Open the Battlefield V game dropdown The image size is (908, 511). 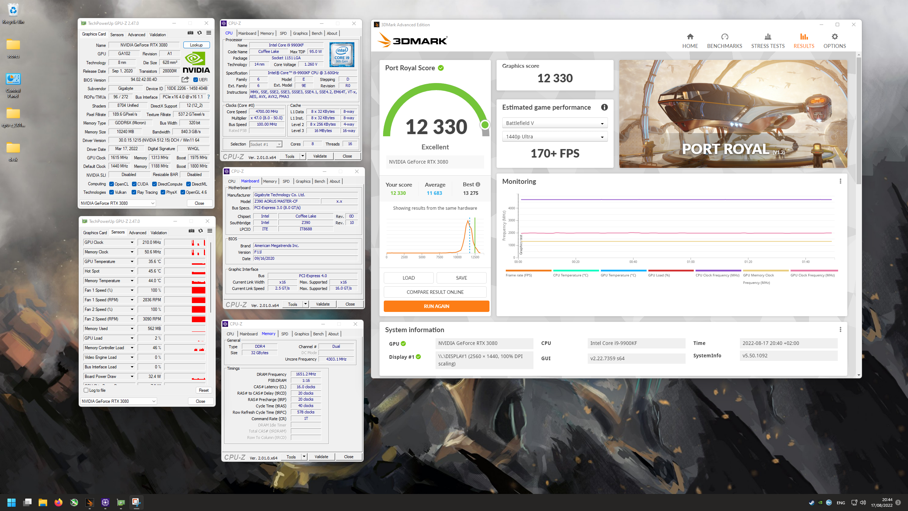pyautogui.click(x=555, y=123)
